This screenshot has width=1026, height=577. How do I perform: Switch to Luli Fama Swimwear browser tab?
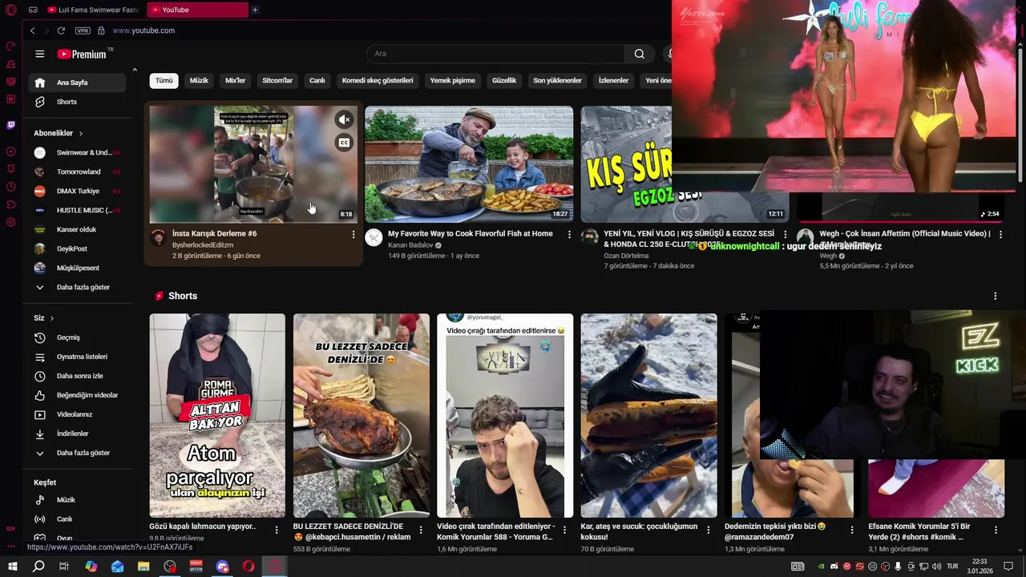pos(95,10)
